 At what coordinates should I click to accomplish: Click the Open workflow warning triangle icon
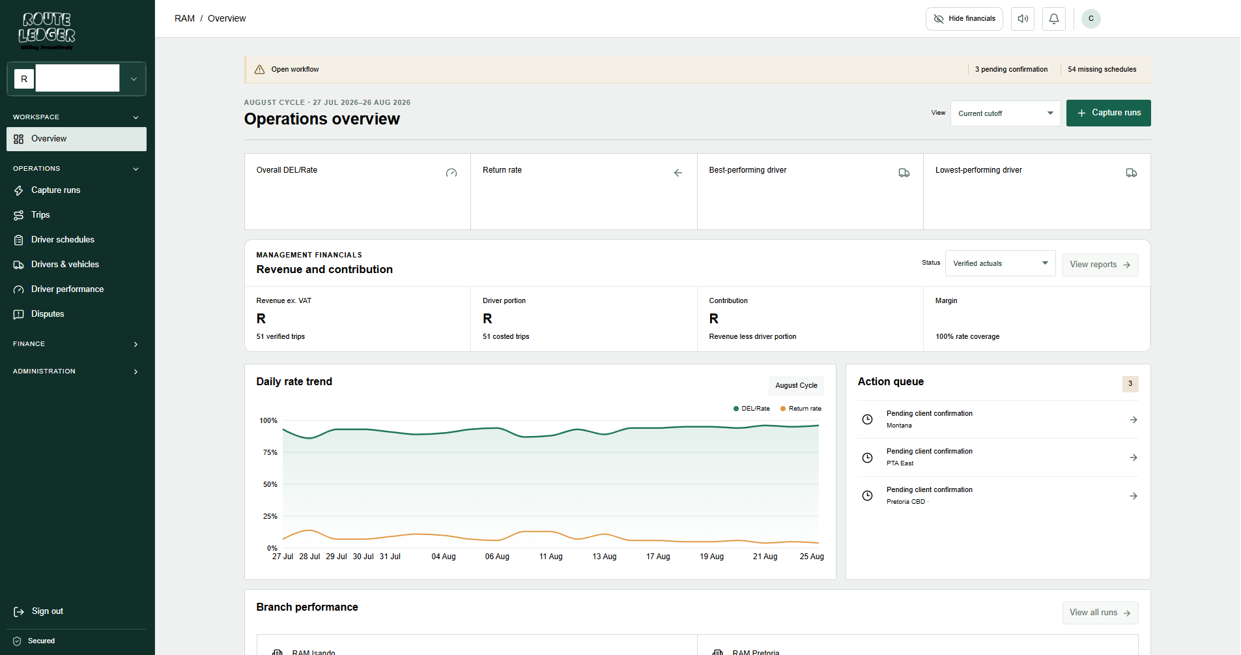(x=259, y=70)
